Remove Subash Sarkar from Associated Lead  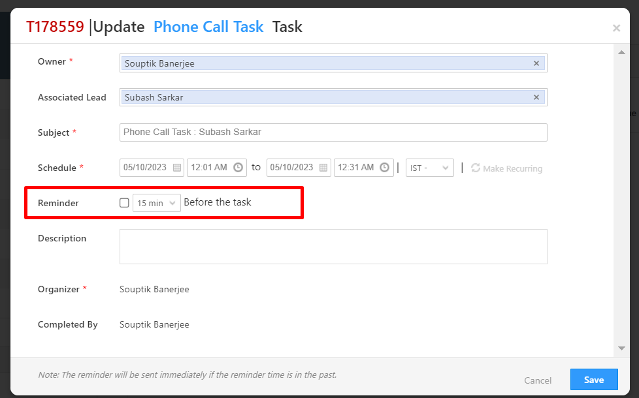[x=536, y=97]
